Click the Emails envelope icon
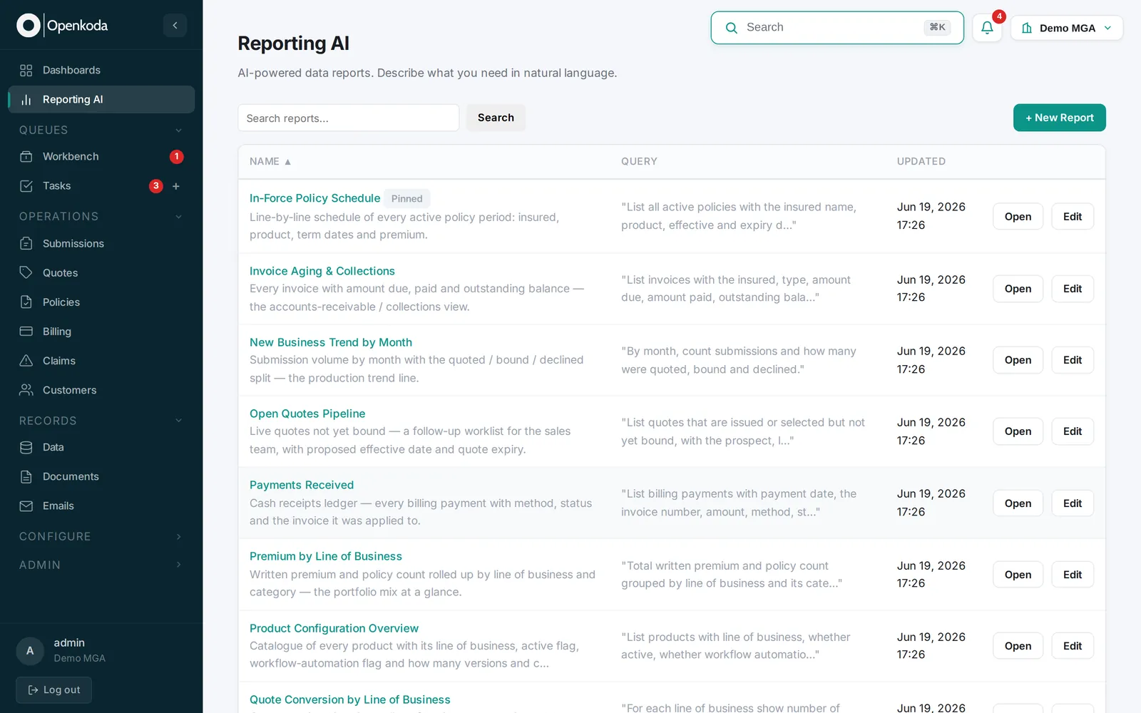The width and height of the screenshot is (1141, 713). pyautogui.click(x=26, y=506)
